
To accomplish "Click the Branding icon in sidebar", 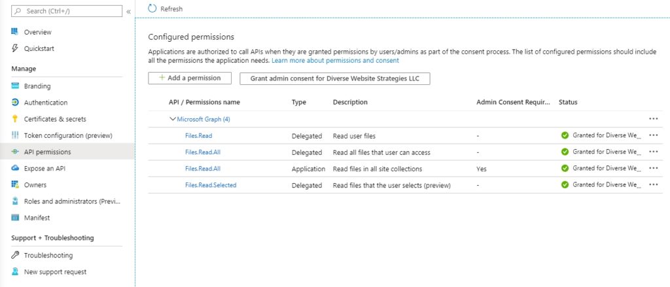I will 15,86.
